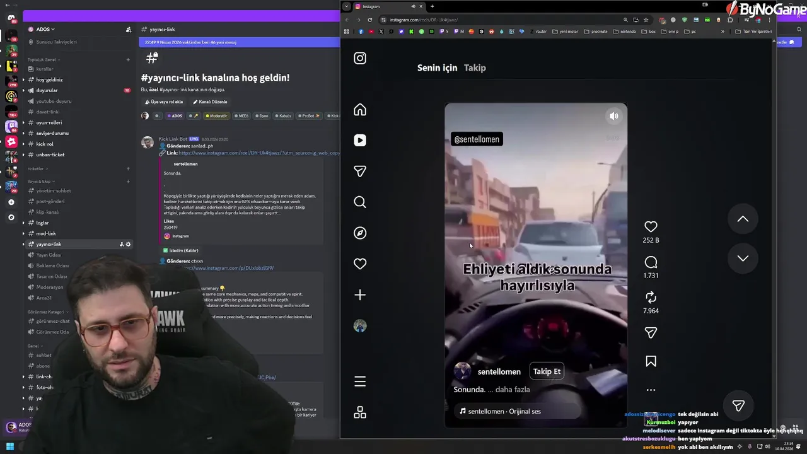Screen dimensions: 807x454
Task: Go to the previous reel with up chevron
Action: [x=743, y=219]
